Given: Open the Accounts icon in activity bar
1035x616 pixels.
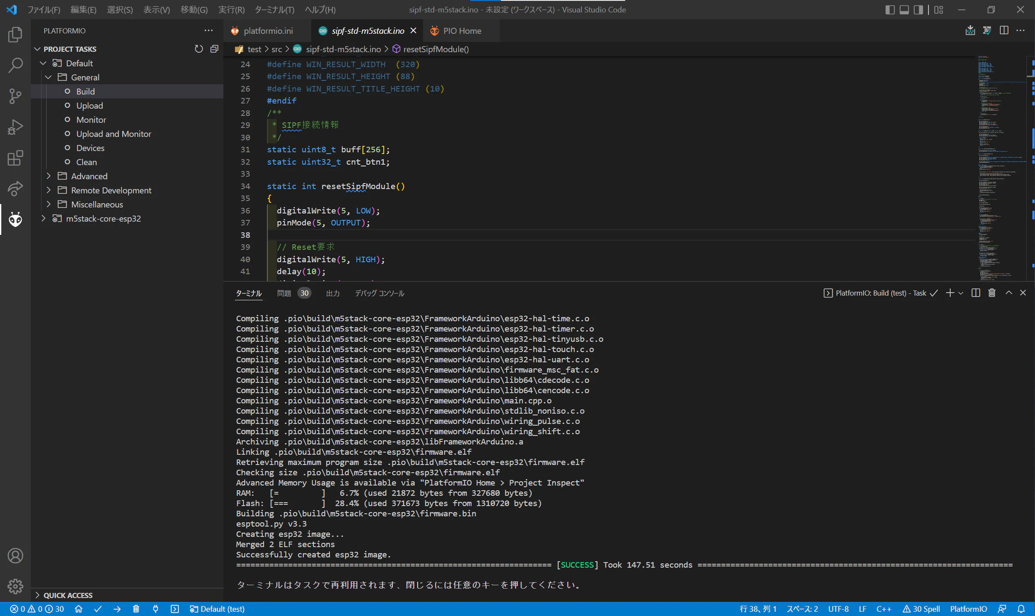Looking at the screenshot, I should point(15,556).
